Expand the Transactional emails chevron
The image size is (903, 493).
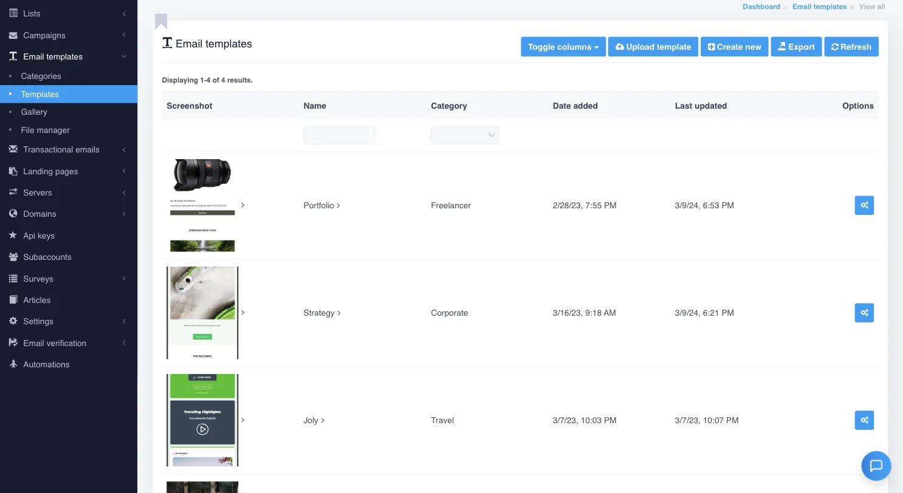pyautogui.click(x=124, y=149)
